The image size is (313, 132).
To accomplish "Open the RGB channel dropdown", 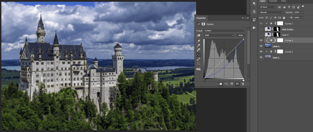I will [x=219, y=35].
